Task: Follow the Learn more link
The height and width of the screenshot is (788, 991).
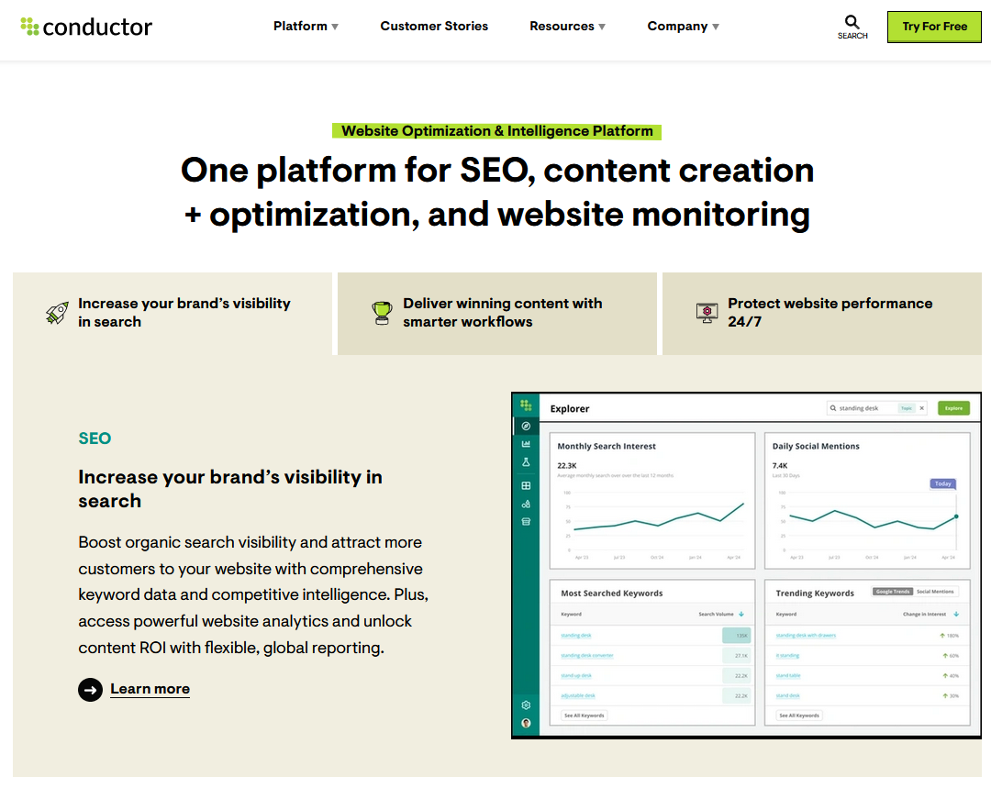Action: pos(150,689)
